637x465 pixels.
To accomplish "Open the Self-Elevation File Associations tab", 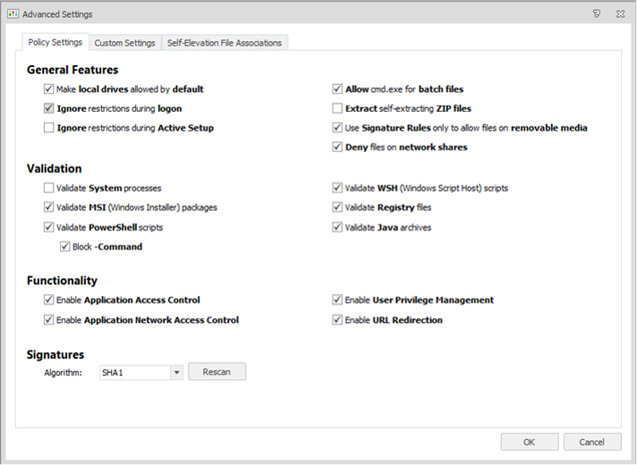I will click(224, 43).
